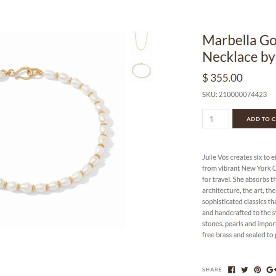Open the main pearl necklace image

[x=62, y=130]
